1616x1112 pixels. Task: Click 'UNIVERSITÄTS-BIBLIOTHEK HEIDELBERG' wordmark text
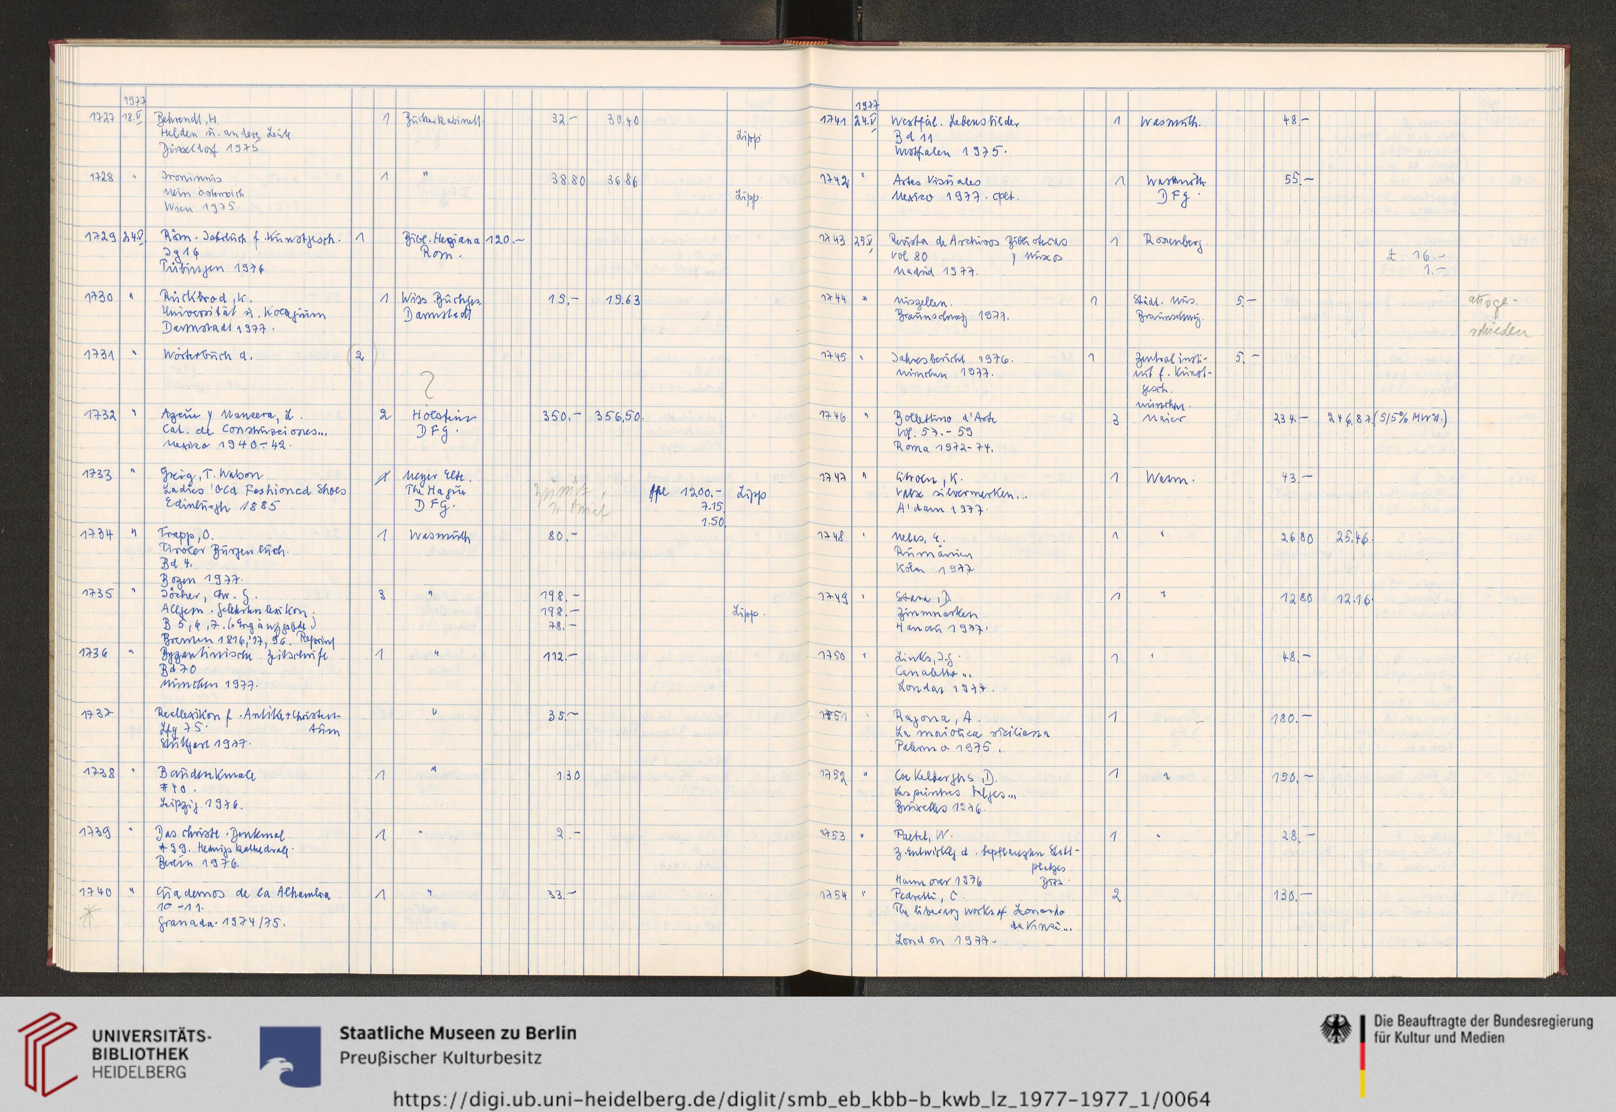tap(151, 1053)
